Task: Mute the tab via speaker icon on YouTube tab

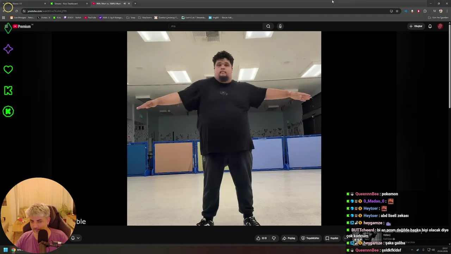Action: point(124,4)
